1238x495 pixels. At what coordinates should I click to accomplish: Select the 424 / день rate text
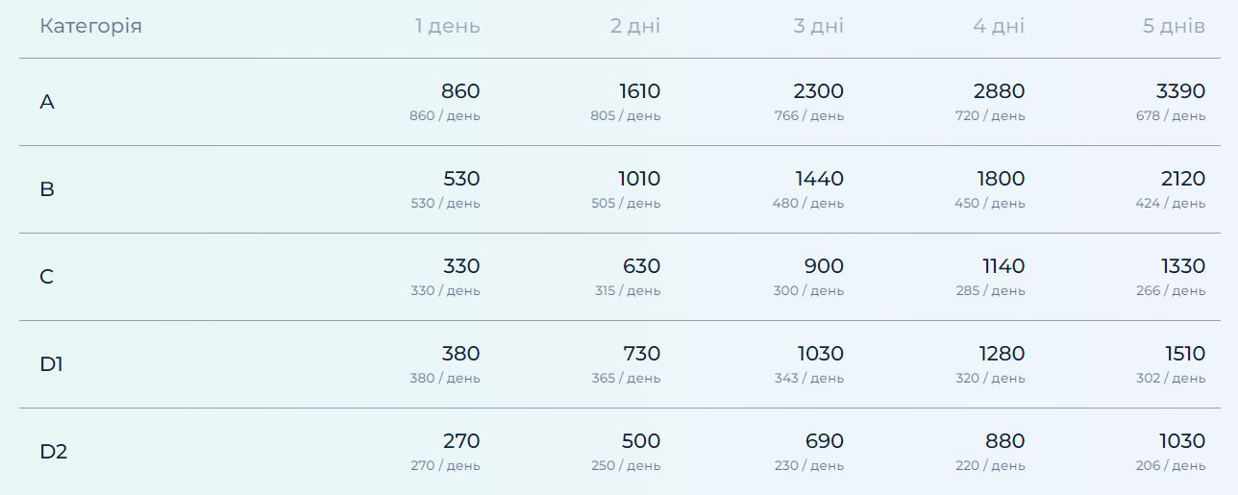click(1170, 204)
